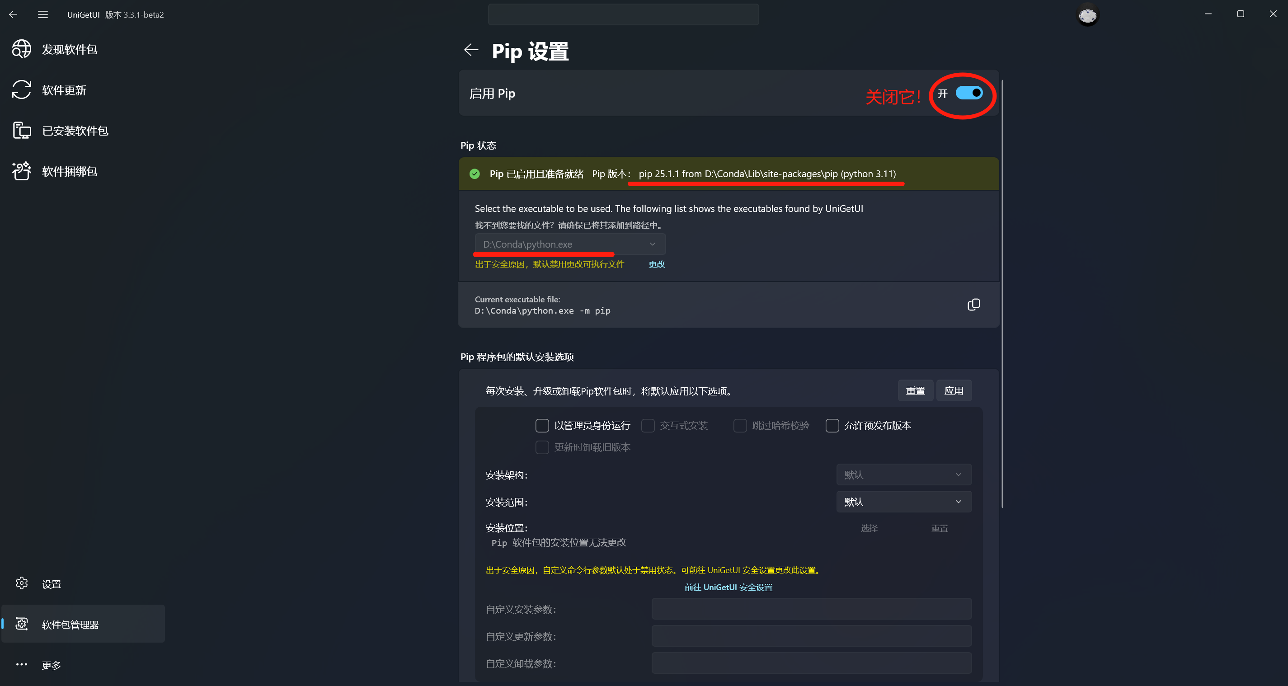
Task: Click the 重置 button beside 应用
Action: pos(915,390)
